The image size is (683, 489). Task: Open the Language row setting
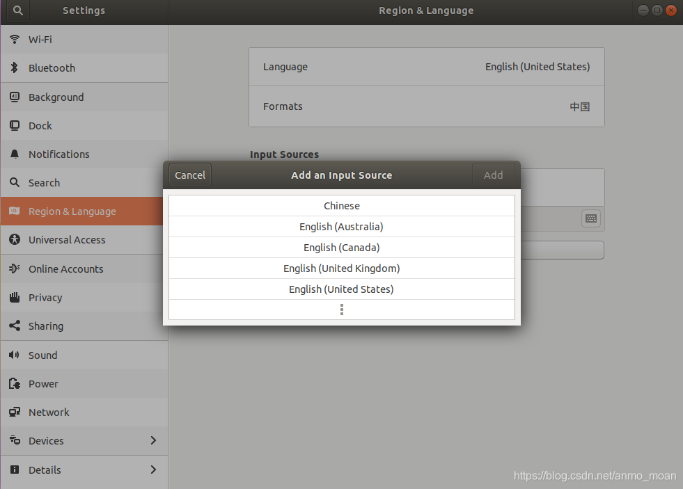[426, 67]
